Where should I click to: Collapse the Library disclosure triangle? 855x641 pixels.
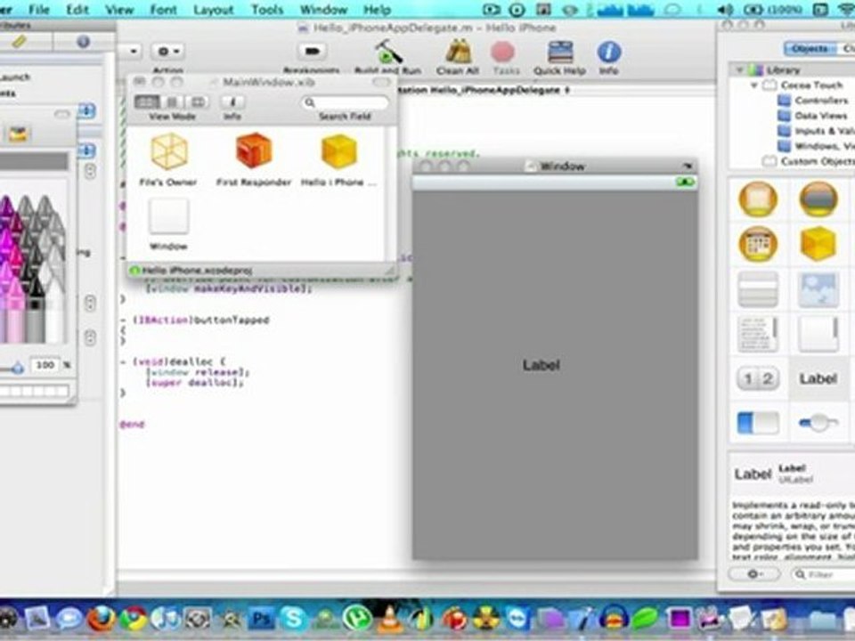740,70
